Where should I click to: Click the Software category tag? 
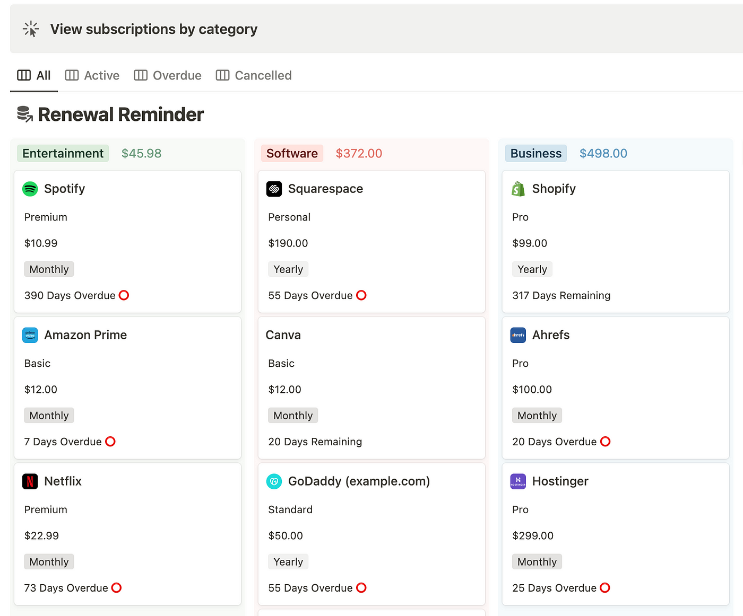[x=292, y=153]
